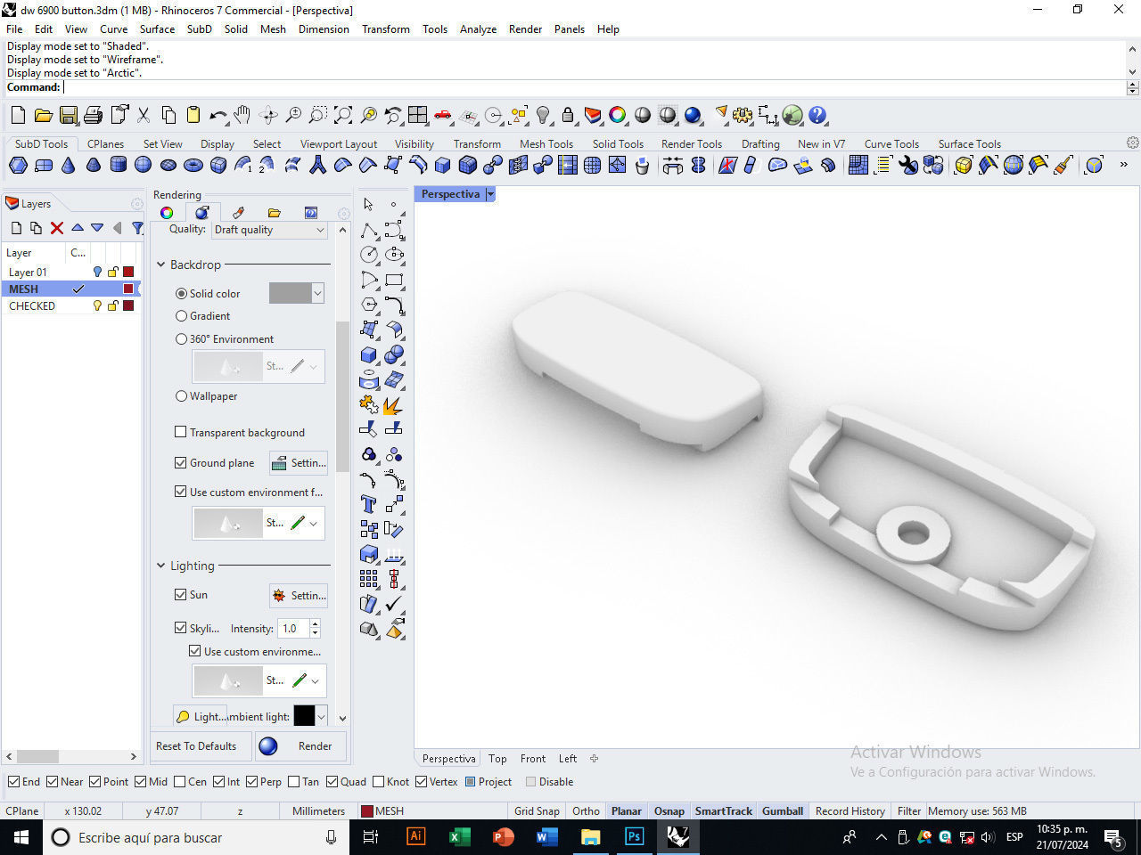Select the Box solid tool in sidebar

pos(369,354)
